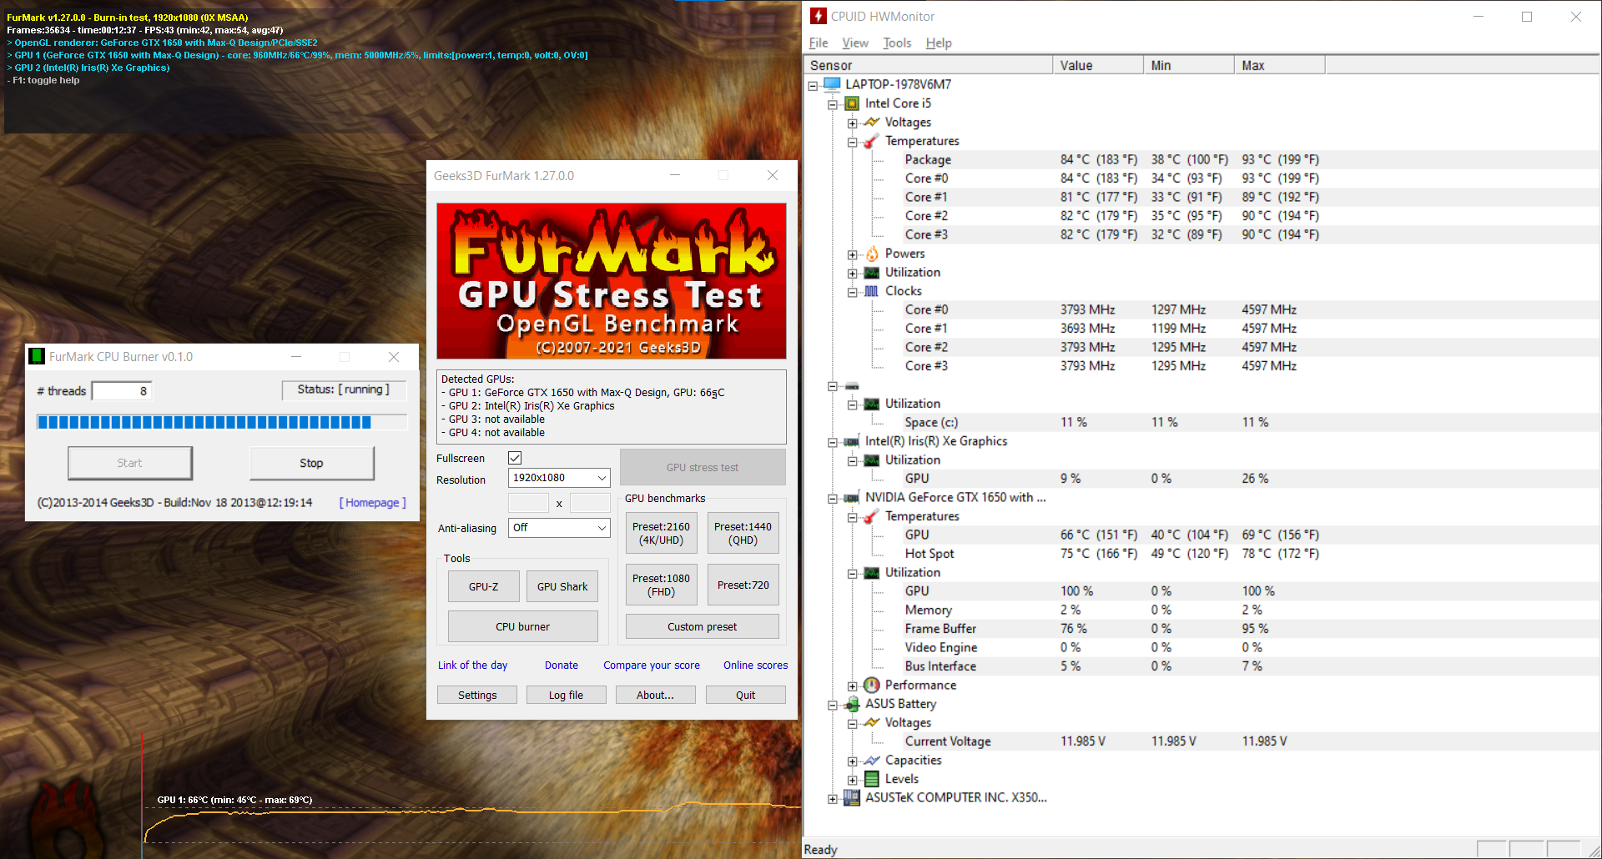Click the custom resolution height field
The width and height of the screenshot is (1602, 859).
coord(590,503)
